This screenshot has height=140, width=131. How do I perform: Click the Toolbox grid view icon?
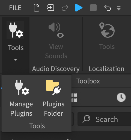pos(74,97)
